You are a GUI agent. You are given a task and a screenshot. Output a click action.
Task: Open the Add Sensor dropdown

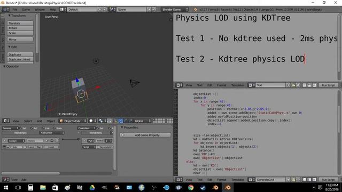click(52, 133)
